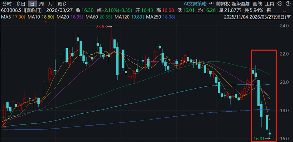Open the F9 info button
293x142 pixels.
pyautogui.click(x=211, y=3)
